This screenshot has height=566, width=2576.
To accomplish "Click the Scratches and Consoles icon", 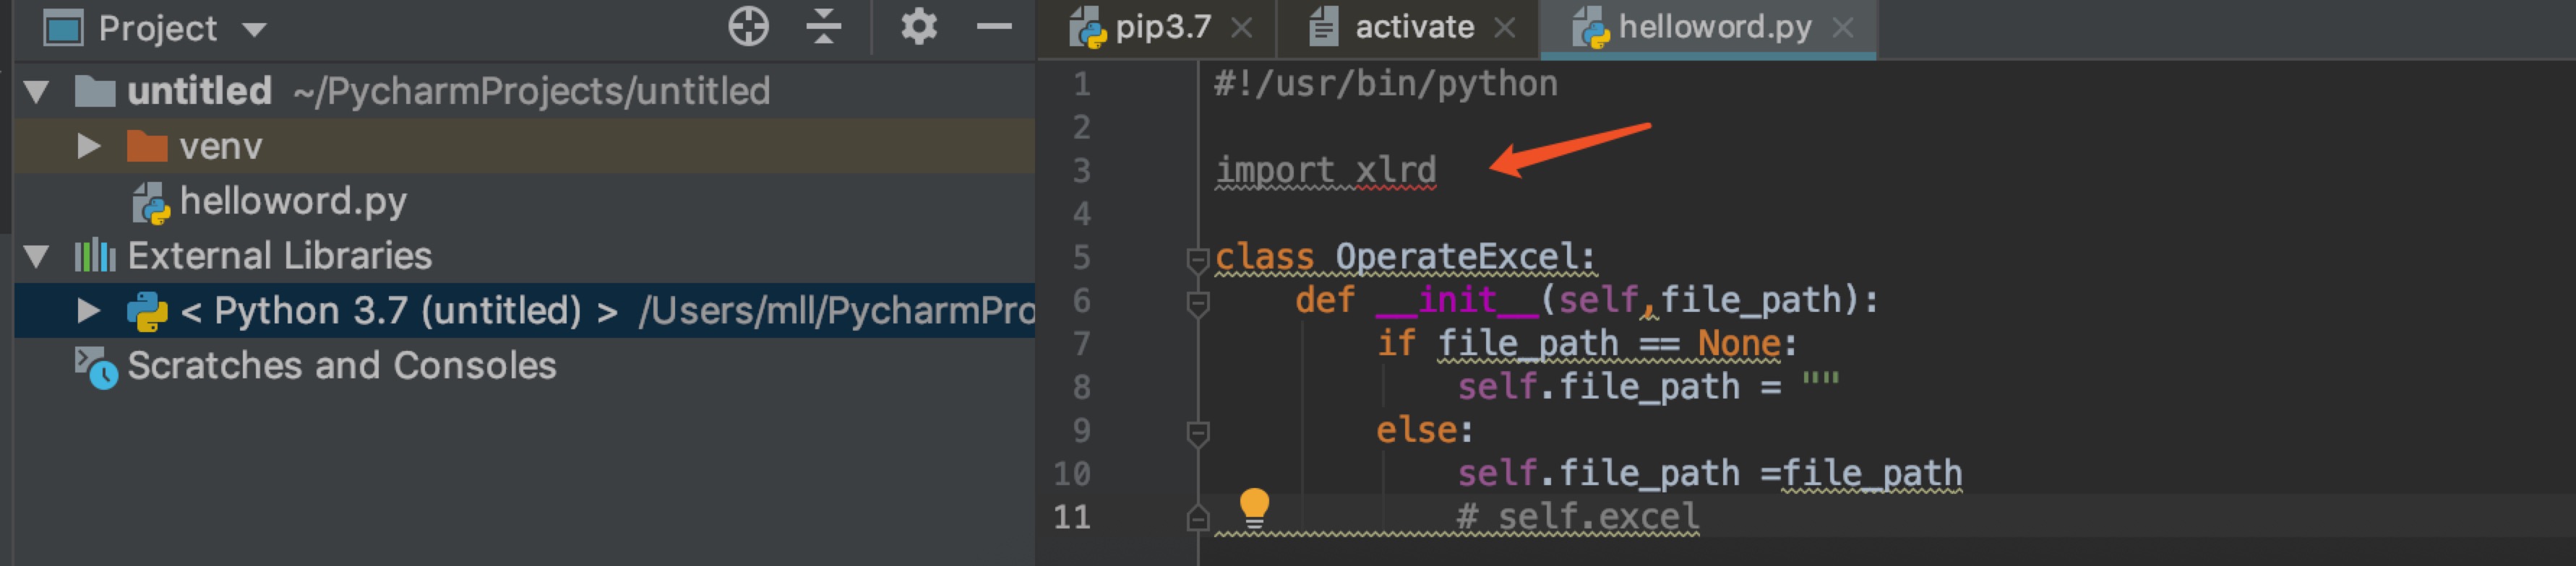I will pyautogui.click(x=96, y=366).
